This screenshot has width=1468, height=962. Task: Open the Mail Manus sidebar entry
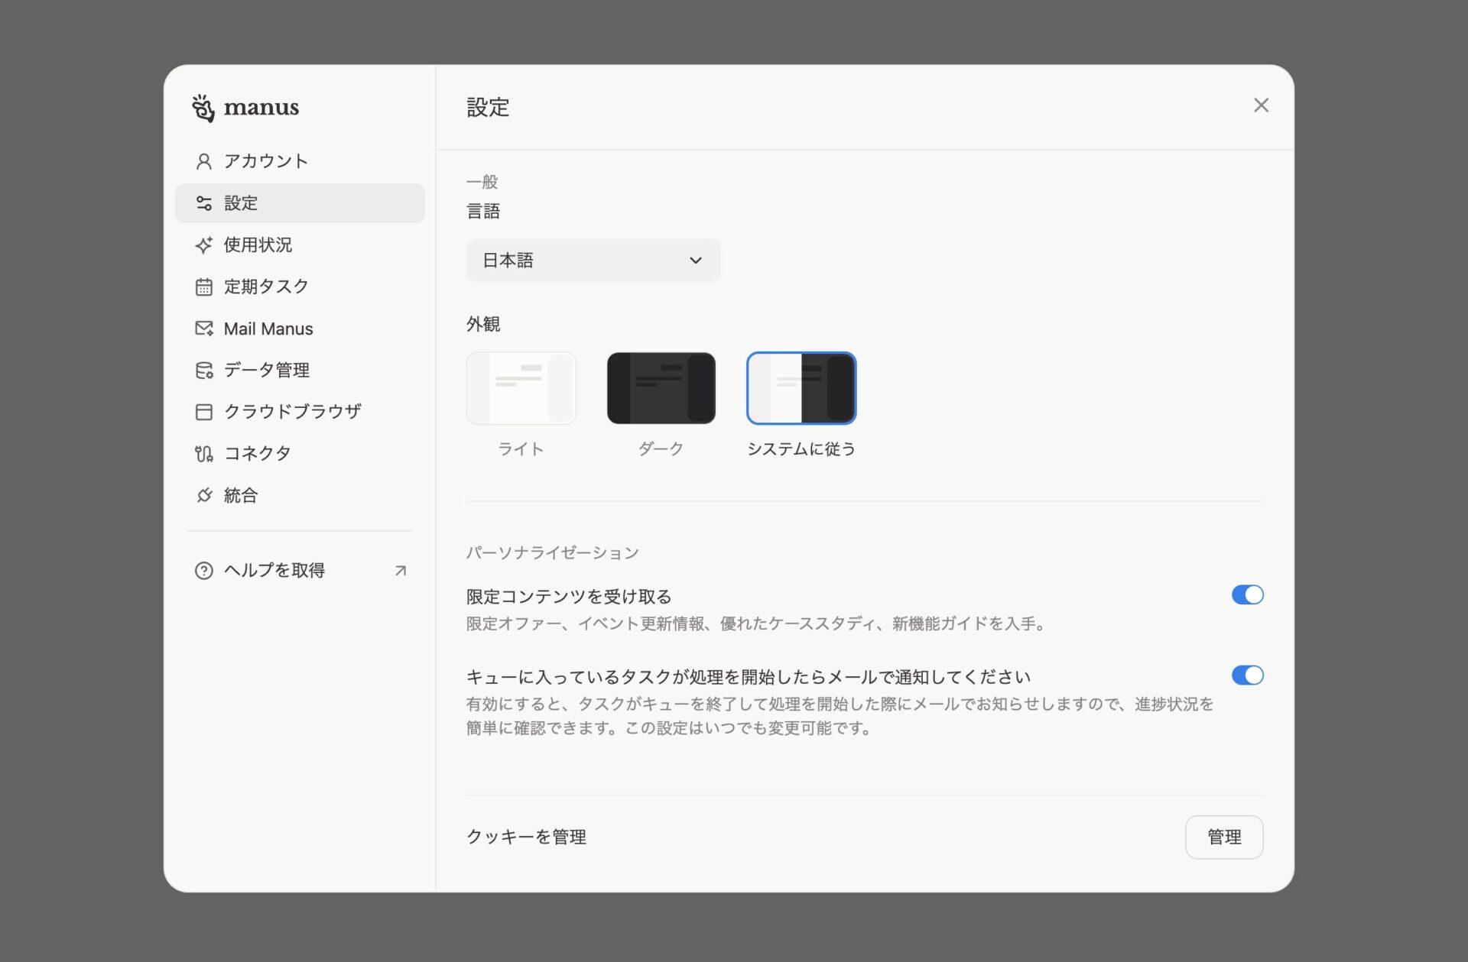pos(268,328)
